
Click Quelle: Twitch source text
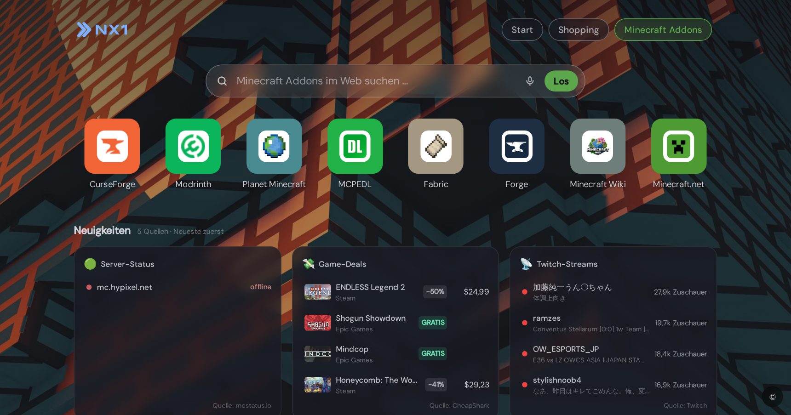point(685,405)
